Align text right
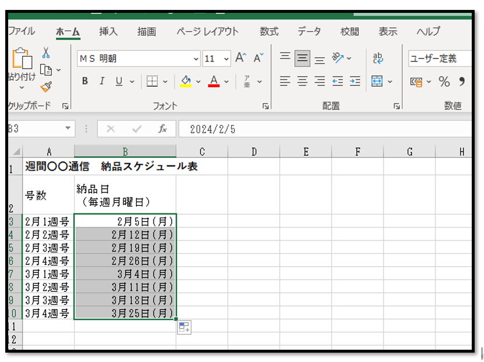 tap(319, 81)
